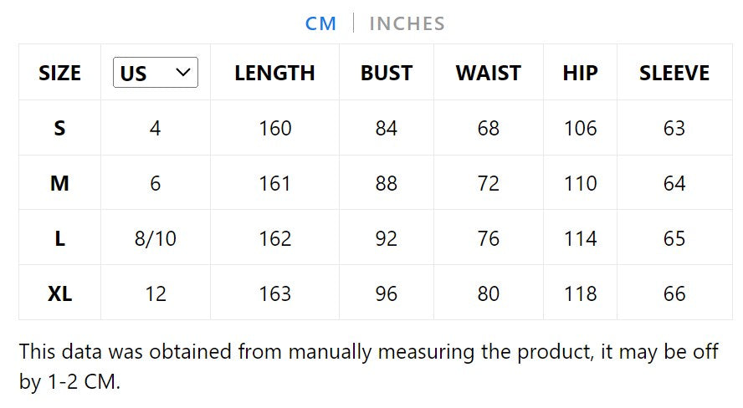Click the 118 hip value cell

pyautogui.click(x=580, y=293)
